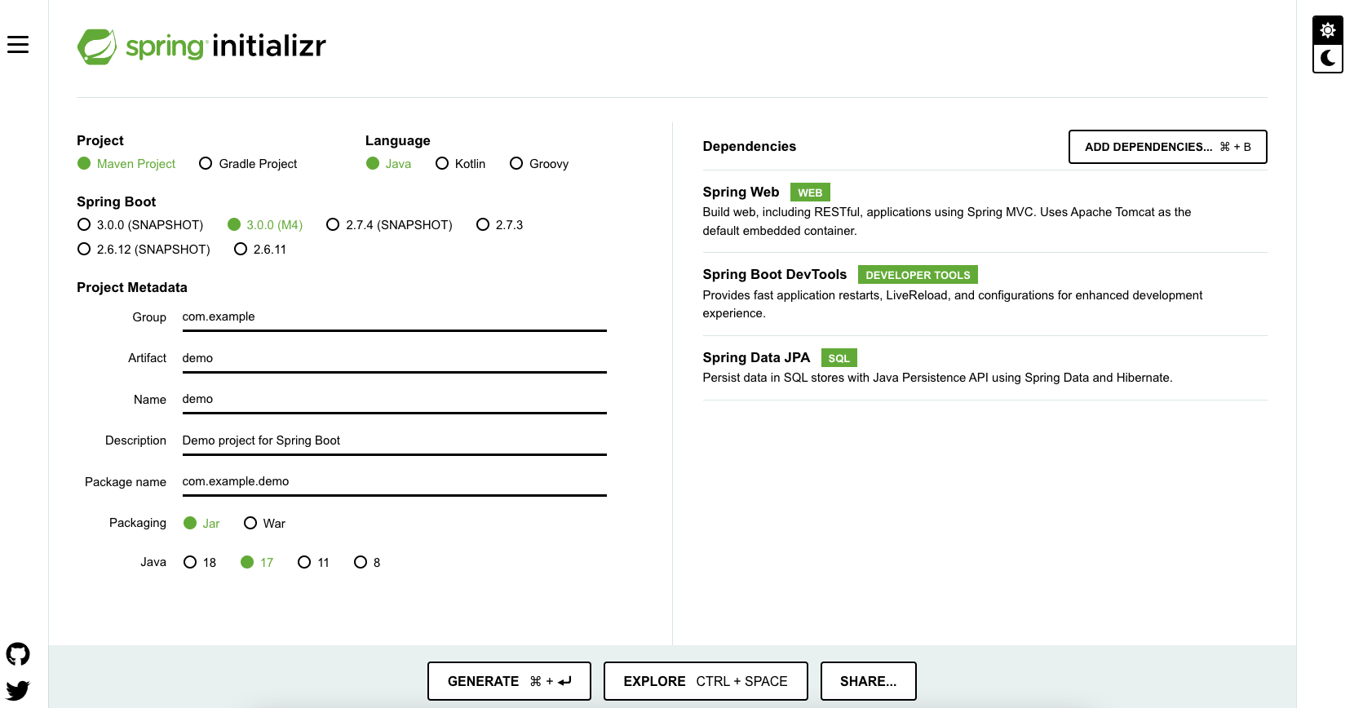Switch to light theme sun icon
The image size is (1363, 708).
pyautogui.click(x=1327, y=31)
